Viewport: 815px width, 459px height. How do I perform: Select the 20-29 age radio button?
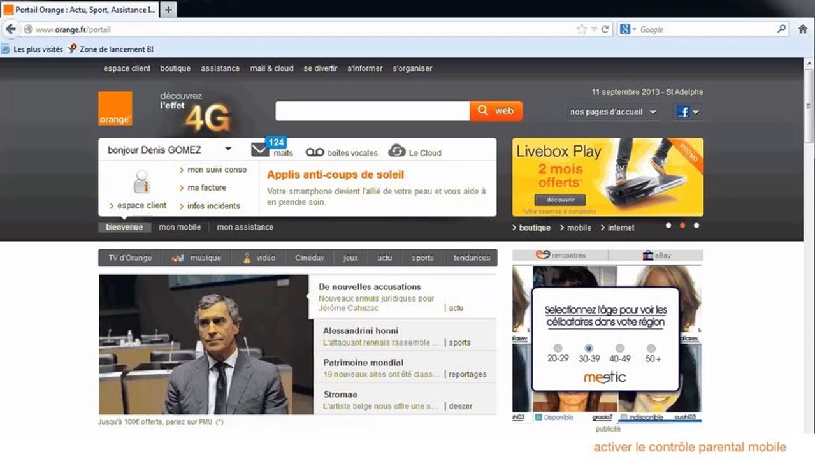click(x=558, y=348)
